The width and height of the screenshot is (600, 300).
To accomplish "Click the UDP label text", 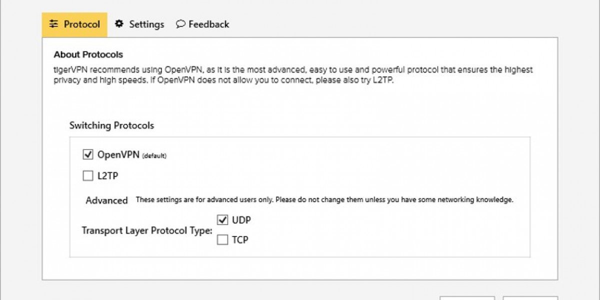I will (x=241, y=219).
